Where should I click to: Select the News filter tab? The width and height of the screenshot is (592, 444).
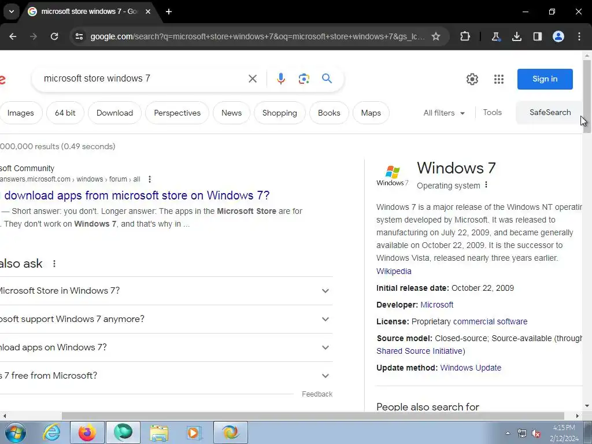pos(231,113)
